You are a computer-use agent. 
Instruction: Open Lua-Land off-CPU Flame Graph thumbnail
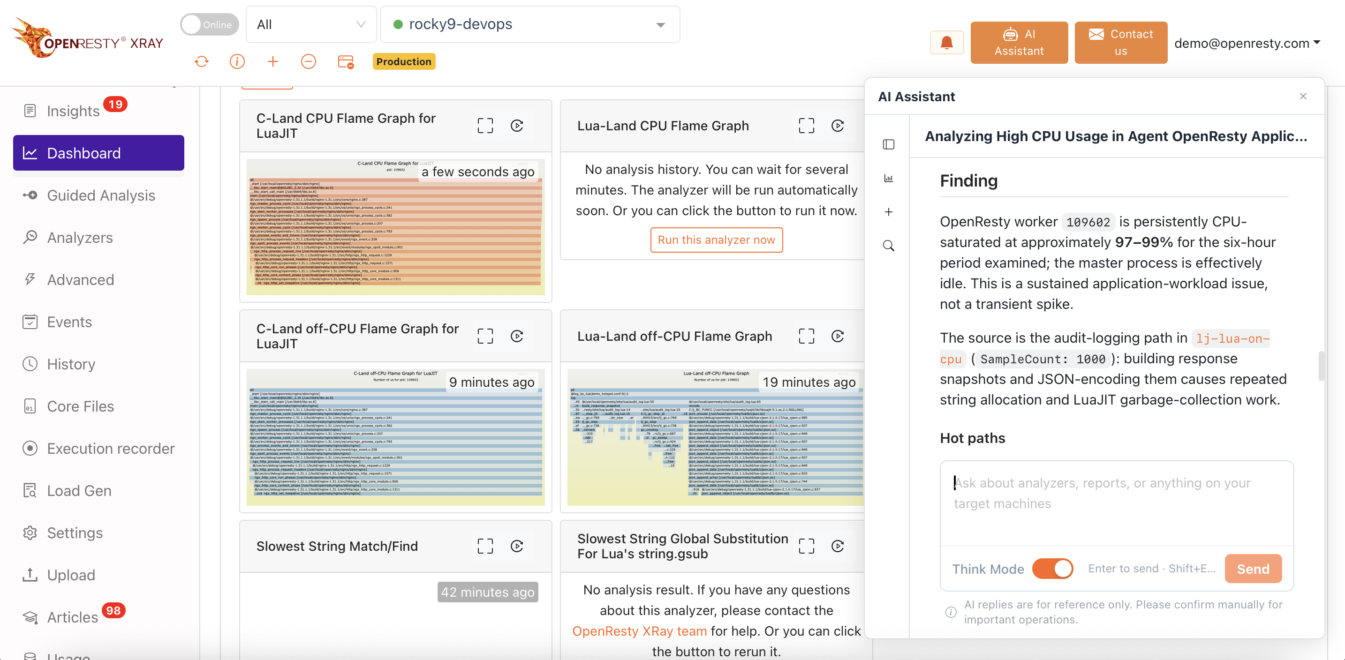click(715, 437)
